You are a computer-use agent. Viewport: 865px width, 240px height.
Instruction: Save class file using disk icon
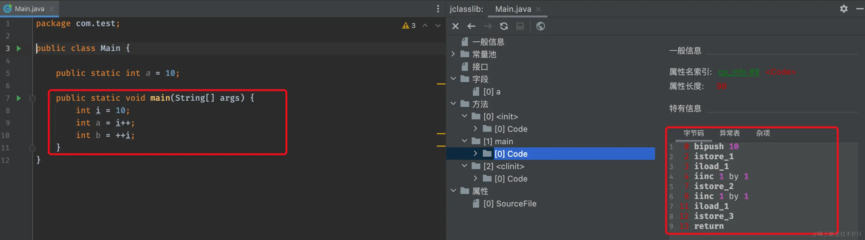click(520, 26)
